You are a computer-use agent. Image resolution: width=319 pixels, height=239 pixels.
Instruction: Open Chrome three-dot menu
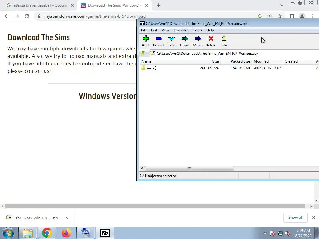312,16
